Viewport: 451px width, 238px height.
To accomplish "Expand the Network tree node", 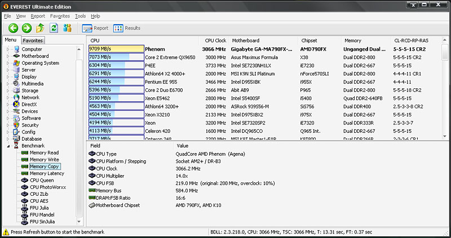I will coord(8,97).
